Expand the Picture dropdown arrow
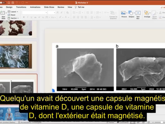The image size is (165, 124). point(127,13)
